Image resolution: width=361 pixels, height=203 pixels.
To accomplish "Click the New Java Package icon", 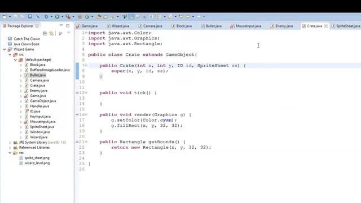I will coord(80,16).
